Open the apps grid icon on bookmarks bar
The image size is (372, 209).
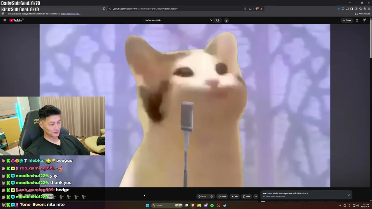[x=3, y=14]
